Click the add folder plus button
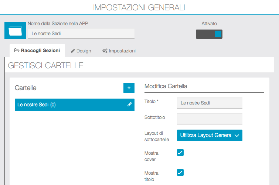 coord(129,88)
